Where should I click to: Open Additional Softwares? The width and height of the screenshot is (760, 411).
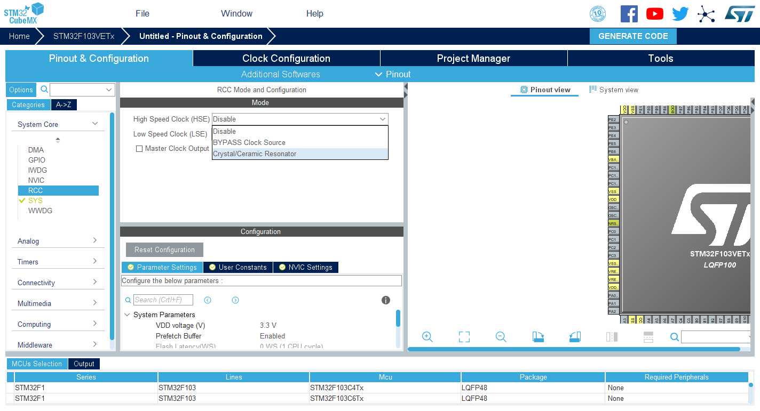281,74
